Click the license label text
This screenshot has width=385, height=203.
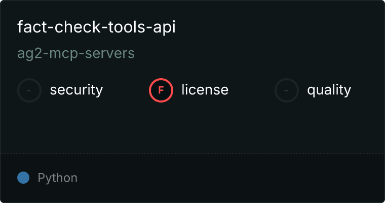click(x=205, y=90)
